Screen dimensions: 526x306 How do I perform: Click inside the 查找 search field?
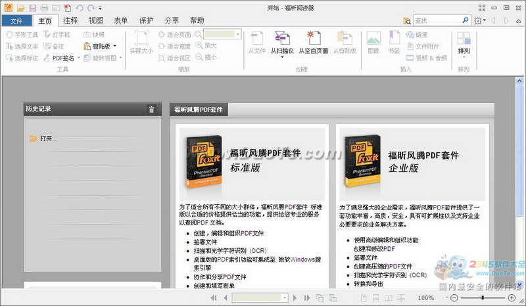click(437, 20)
